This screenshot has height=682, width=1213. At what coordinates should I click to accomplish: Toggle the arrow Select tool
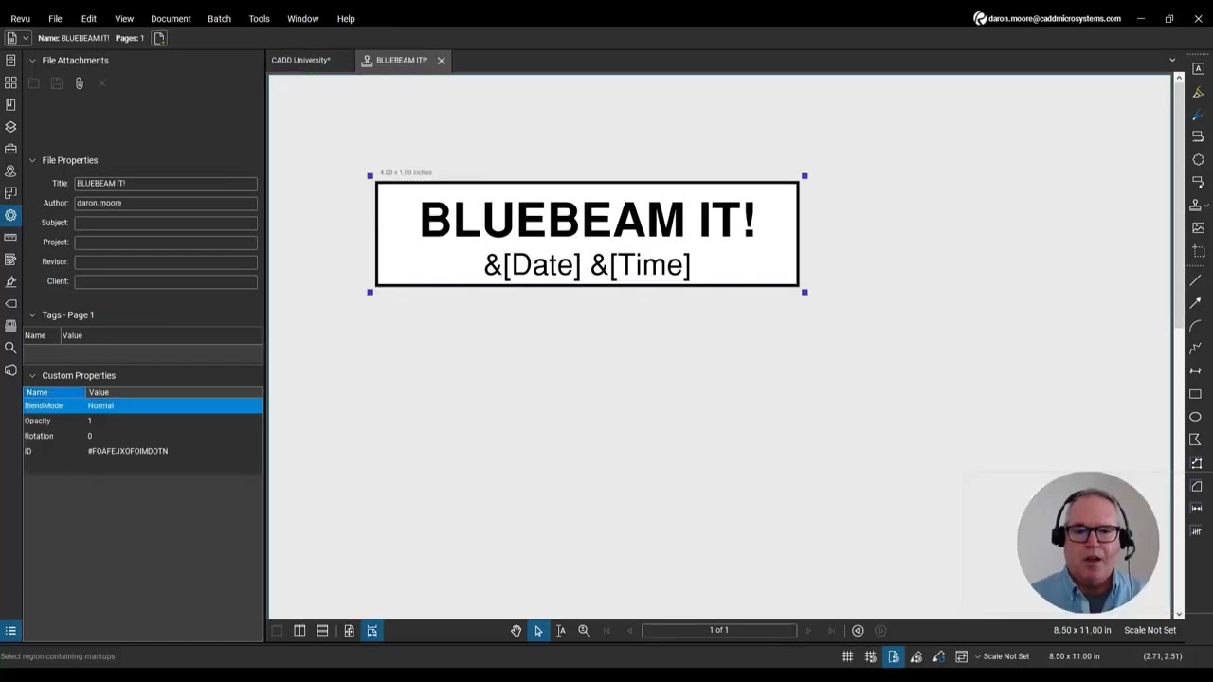[538, 631]
